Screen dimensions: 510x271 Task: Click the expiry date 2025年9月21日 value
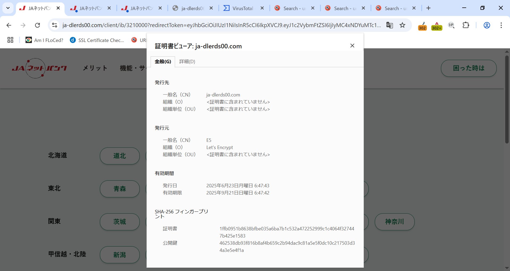pos(238,193)
